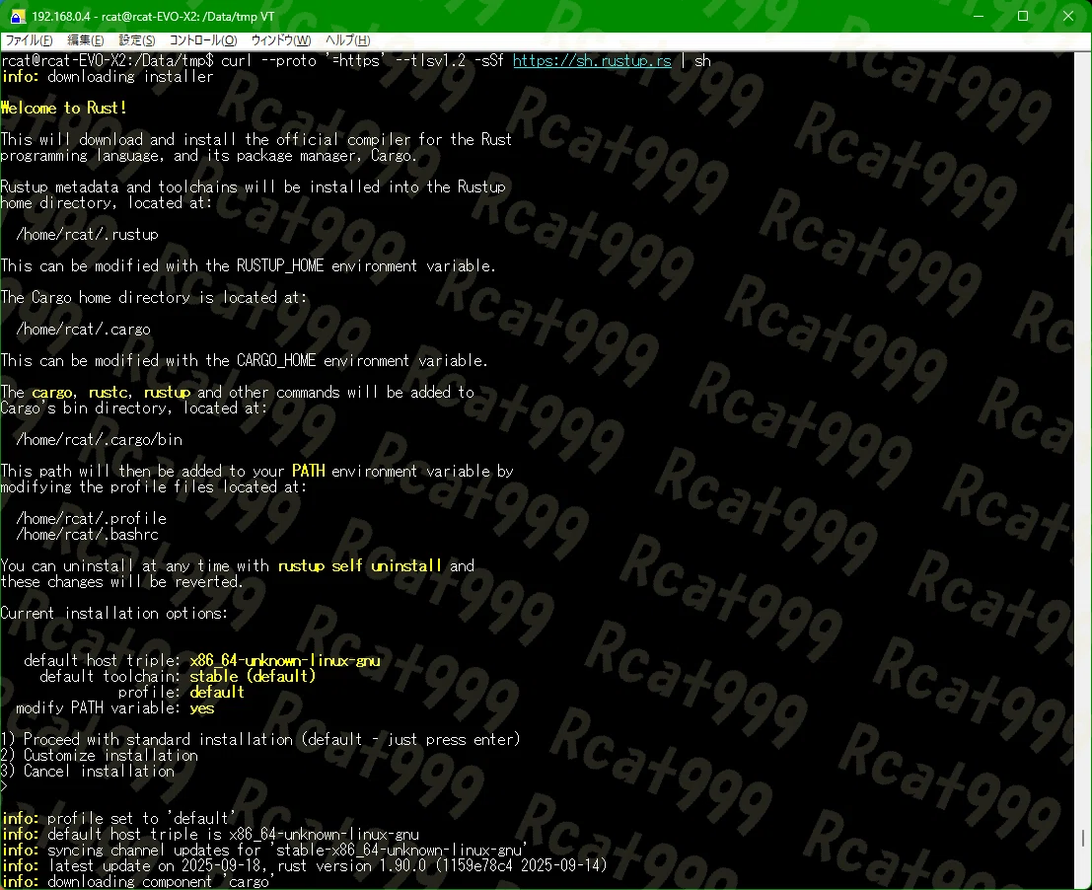Minimize the terminal window
This screenshot has width=1092, height=890.
[979, 16]
